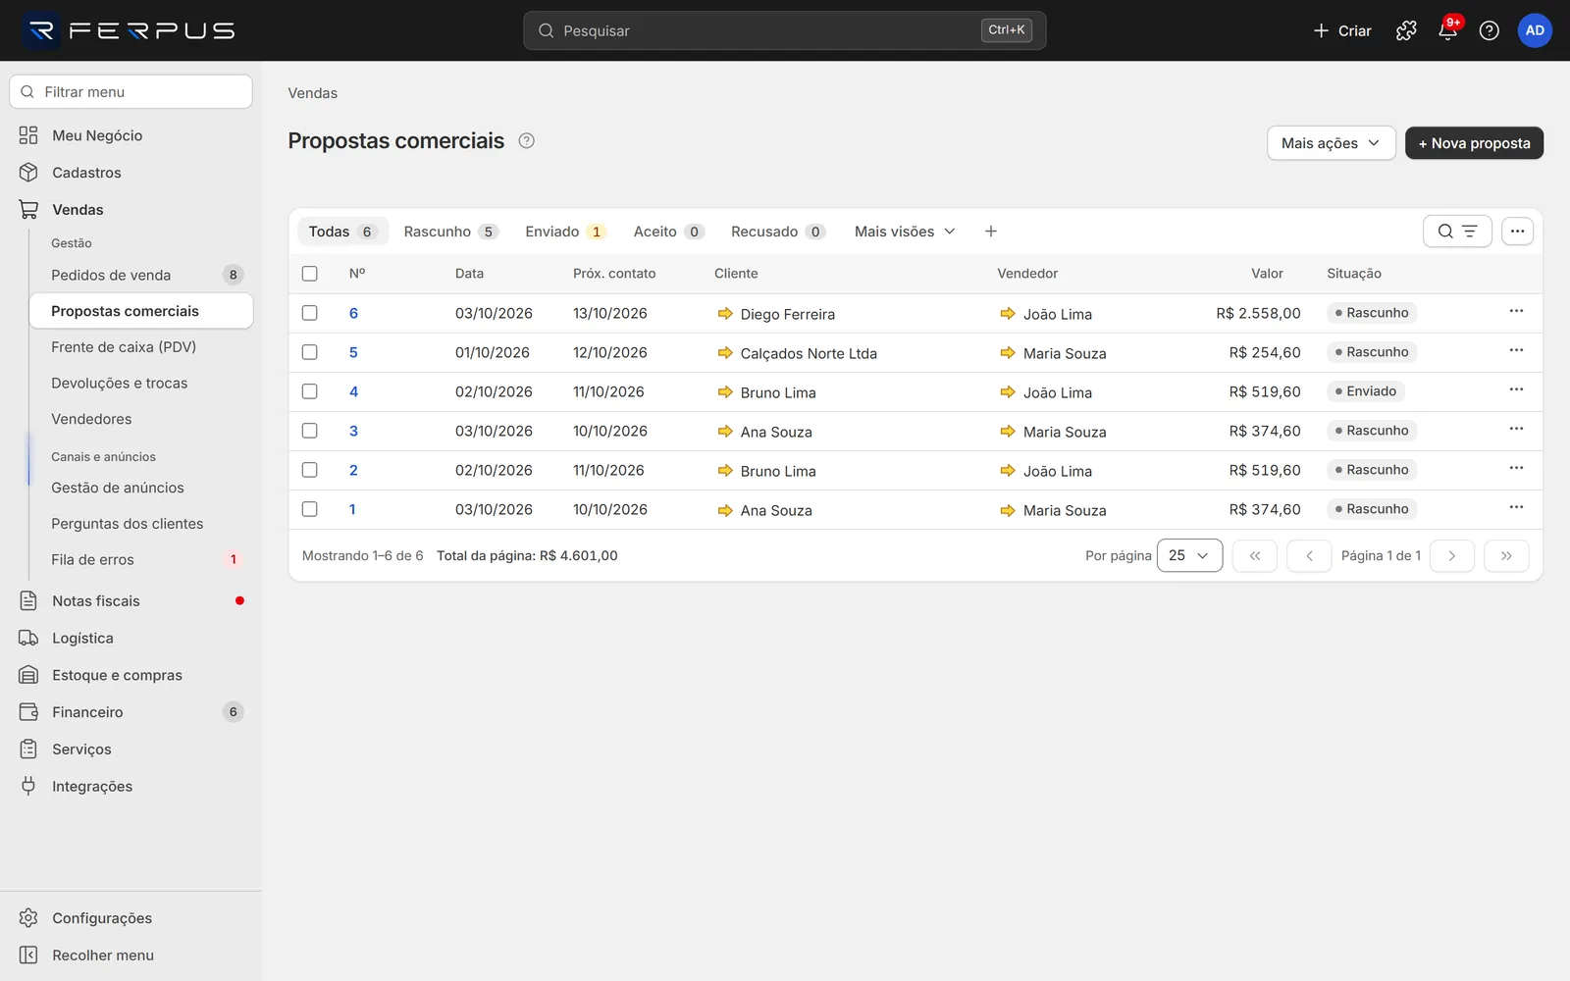Open row actions for proposal 4
Image resolution: width=1570 pixels, height=981 pixels.
(x=1516, y=389)
